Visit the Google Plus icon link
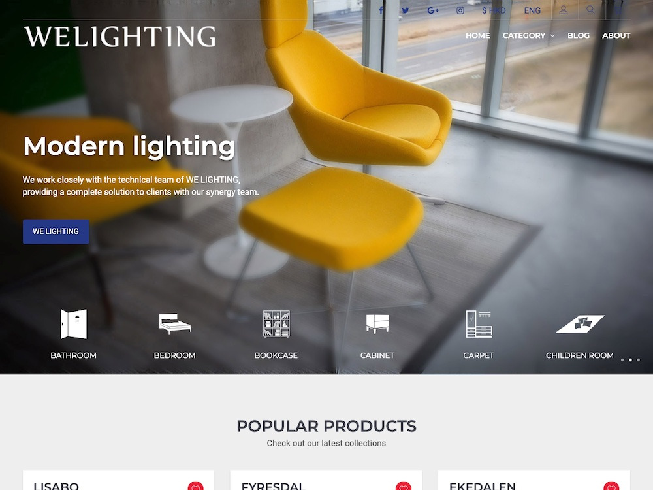Viewport: 653px width, 490px height. click(433, 10)
